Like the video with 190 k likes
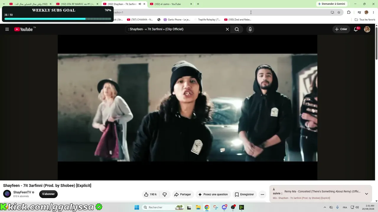378x212 pixels. [151, 194]
